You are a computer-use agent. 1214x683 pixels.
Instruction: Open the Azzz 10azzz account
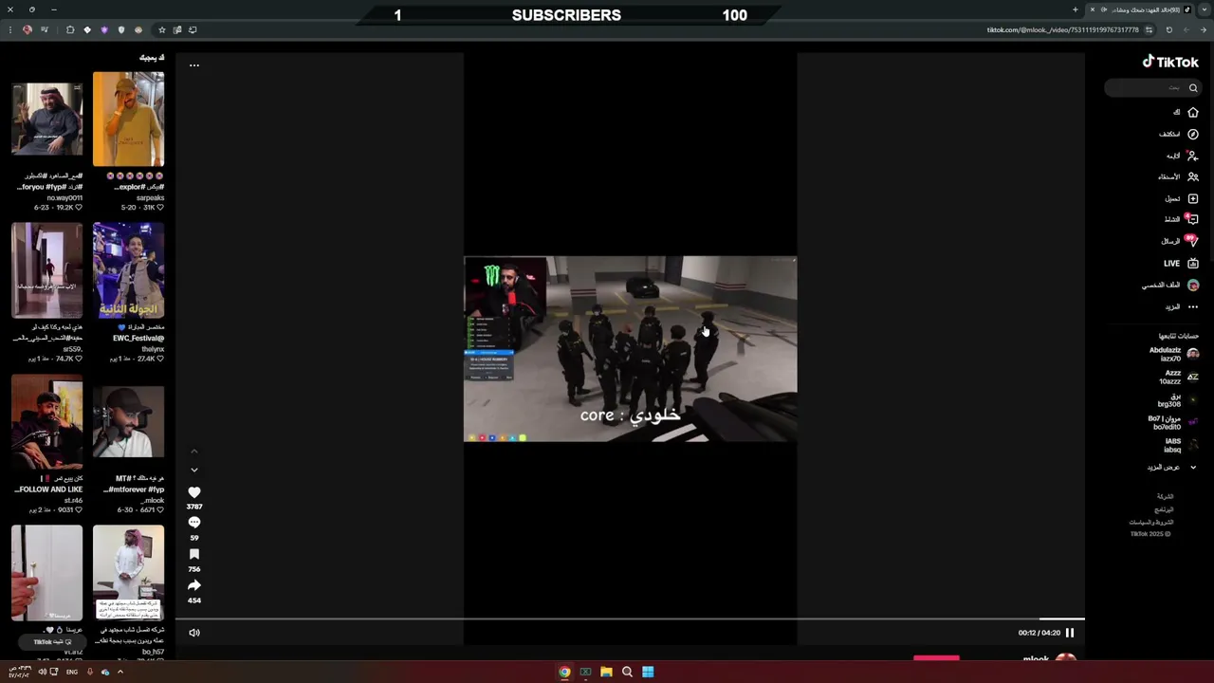[1178, 377]
